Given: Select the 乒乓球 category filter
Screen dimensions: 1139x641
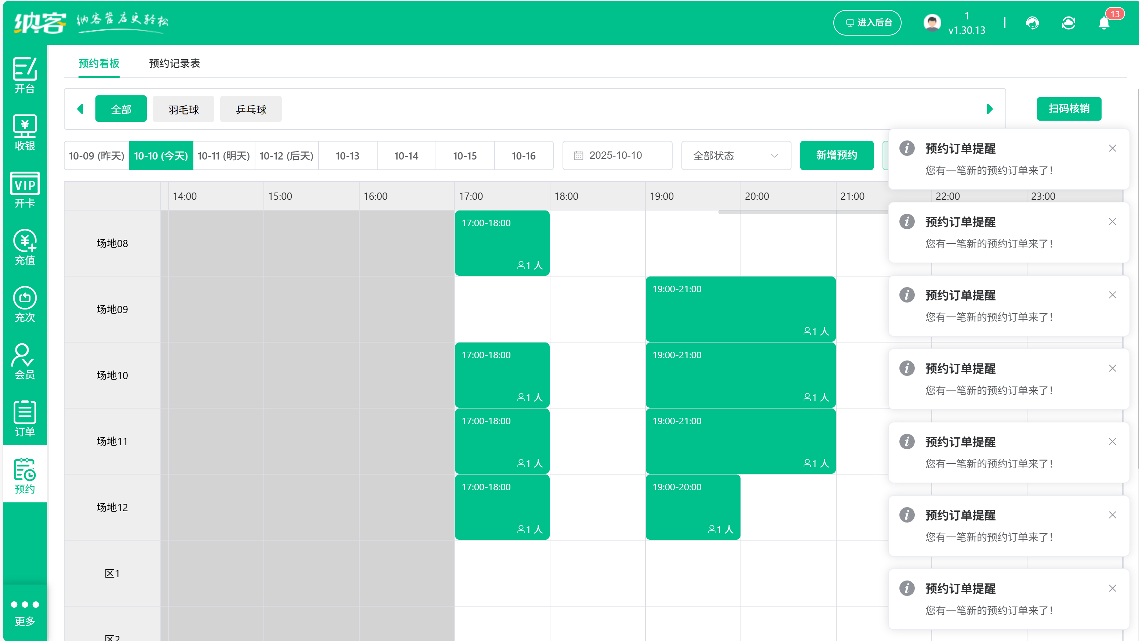Looking at the screenshot, I should point(251,109).
